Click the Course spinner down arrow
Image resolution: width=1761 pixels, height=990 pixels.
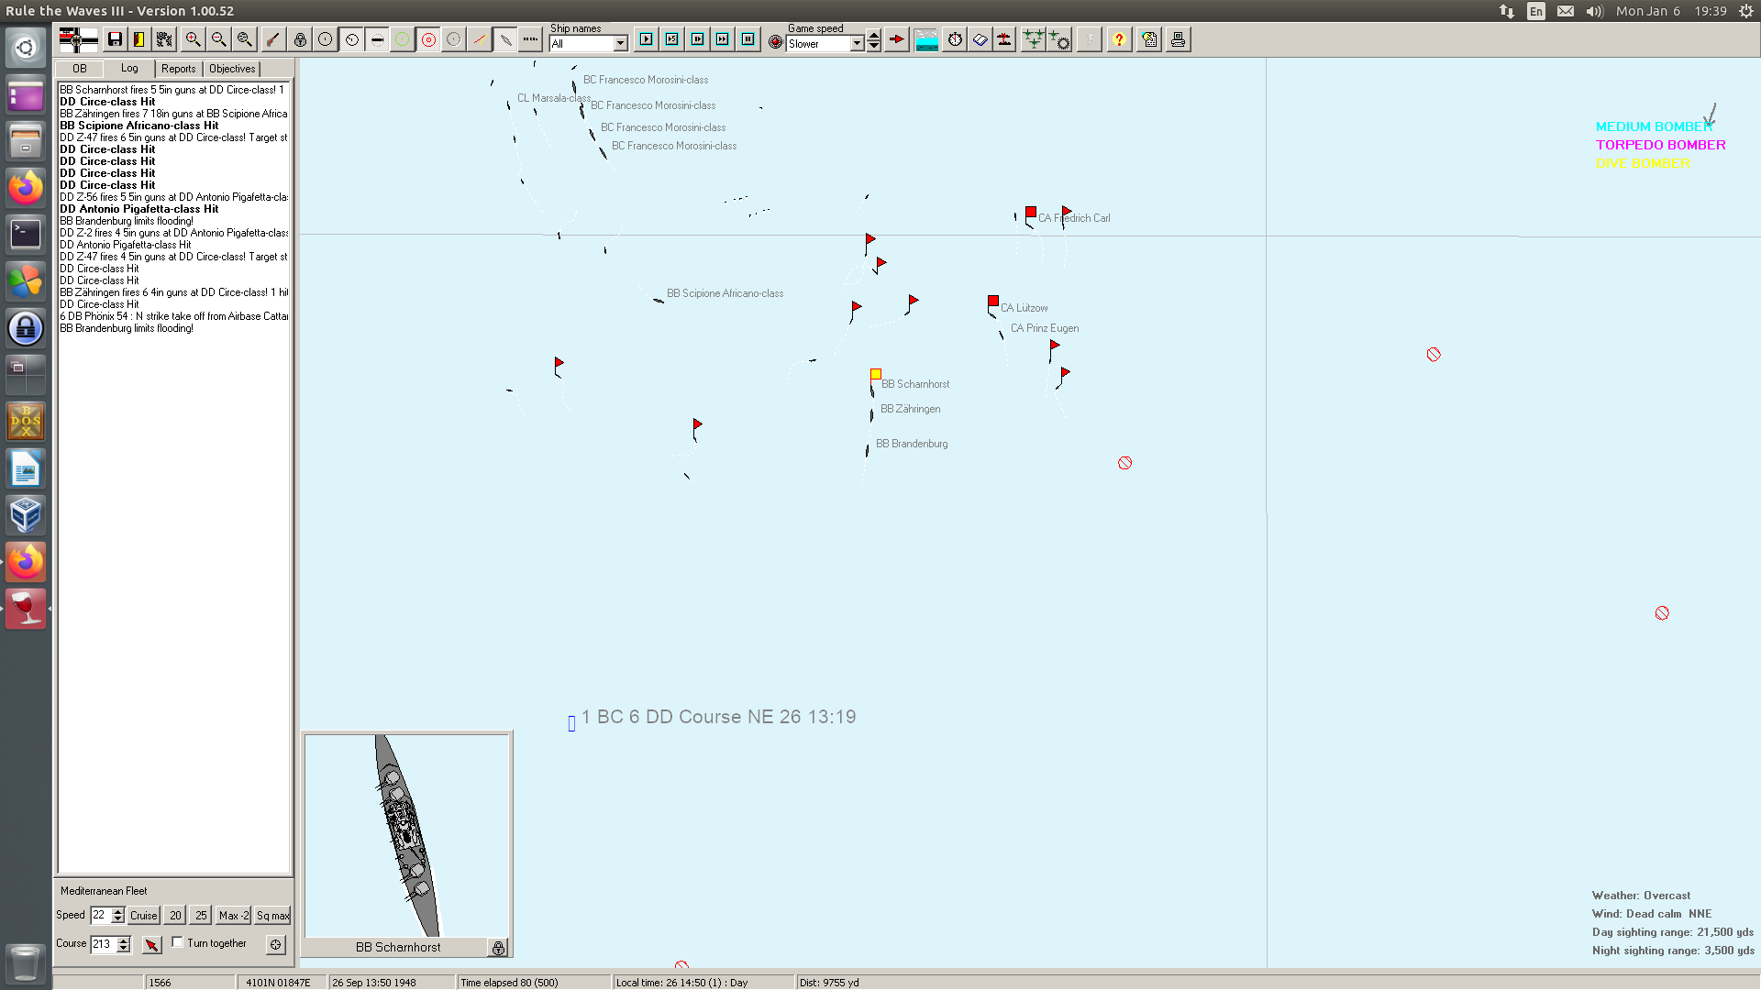point(125,948)
